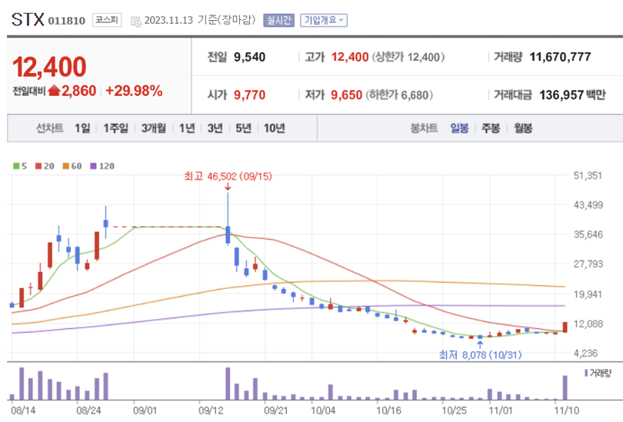Select the 5년 line chart period
This screenshot has height=422, width=623.
pyautogui.click(x=243, y=128)
